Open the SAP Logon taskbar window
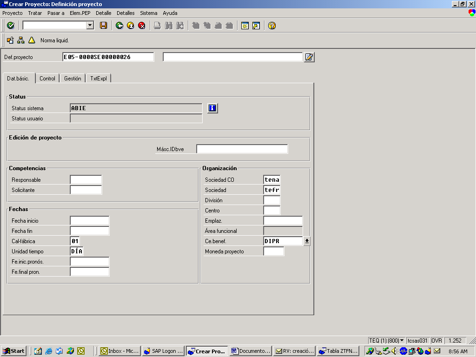The width and height of the screenshot is (476, 357). coord(163,351)
